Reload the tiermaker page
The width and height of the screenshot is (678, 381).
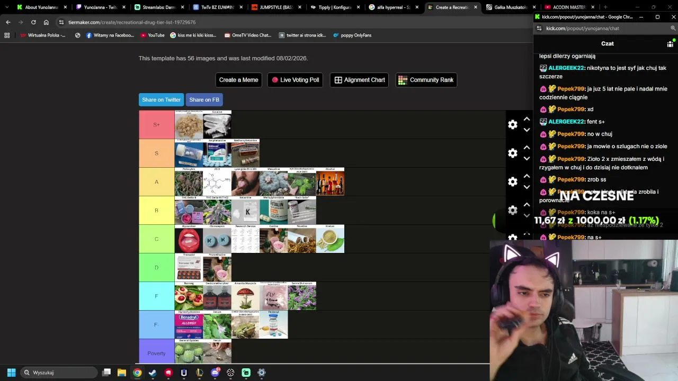[33, 22]
